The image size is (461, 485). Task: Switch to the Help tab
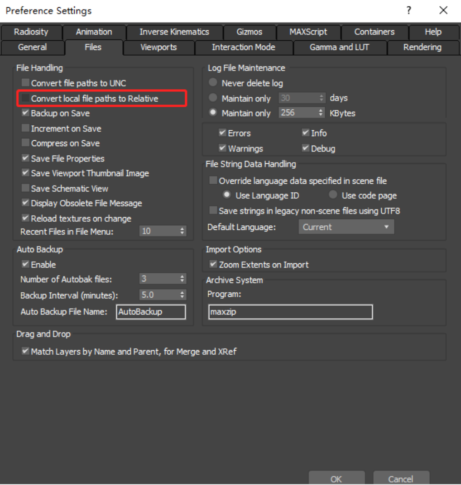coord(433,32)
